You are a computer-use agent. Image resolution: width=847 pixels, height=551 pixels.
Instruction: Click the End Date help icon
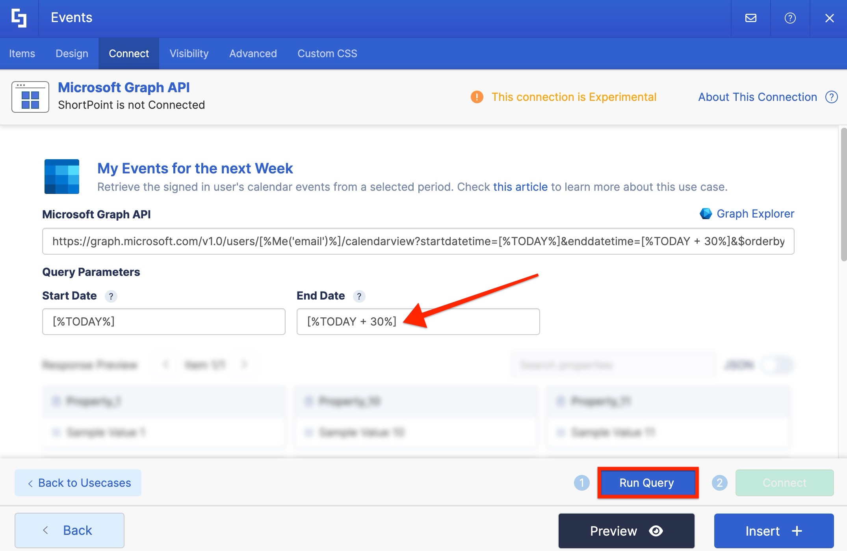(x=359, y=296)
